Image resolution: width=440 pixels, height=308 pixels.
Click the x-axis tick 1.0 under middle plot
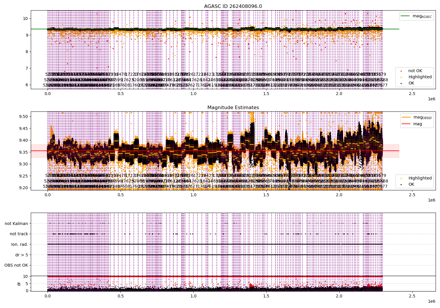193,195
